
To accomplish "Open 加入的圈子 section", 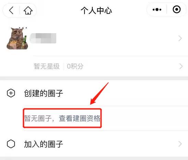I will pyautogui.click(x=94, y=144).
